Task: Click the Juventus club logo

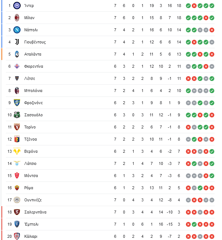Action: tap(17, 42)
